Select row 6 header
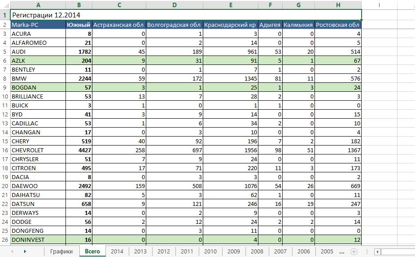The height and width of the screenshot is (257, 415). coord(5,61)
